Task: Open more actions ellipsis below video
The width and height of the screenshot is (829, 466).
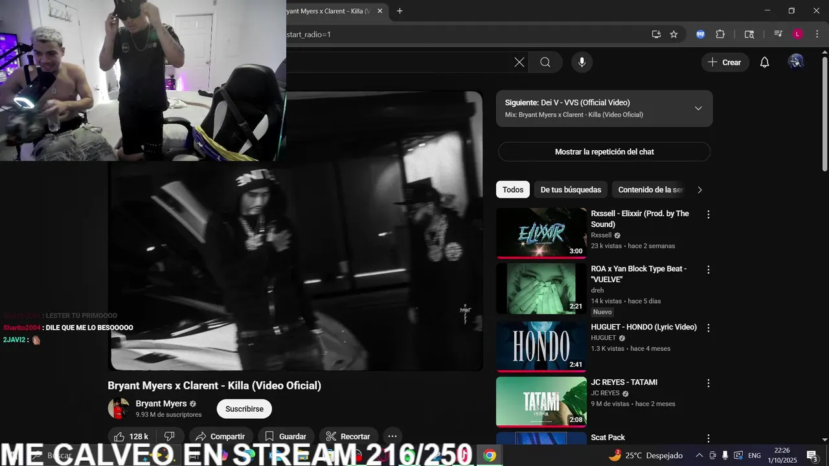Action: point(392,437)
